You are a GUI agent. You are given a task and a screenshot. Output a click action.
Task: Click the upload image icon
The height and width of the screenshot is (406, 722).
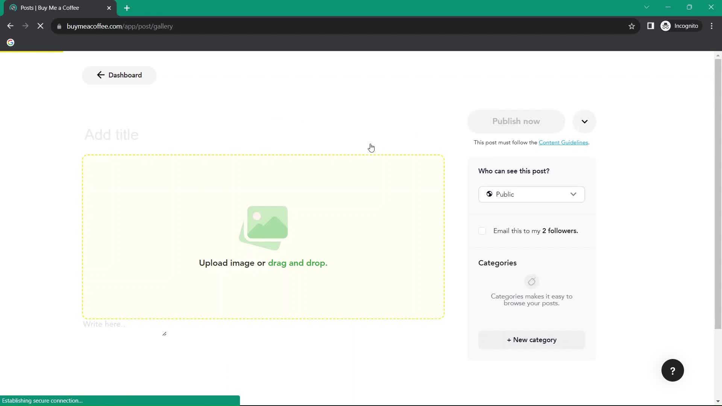click(x=262, y=226)
